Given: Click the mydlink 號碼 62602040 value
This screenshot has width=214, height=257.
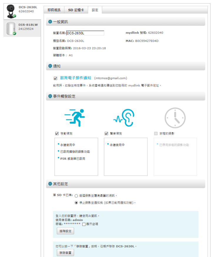Looking at the screenshot, I should click(156, 33).
